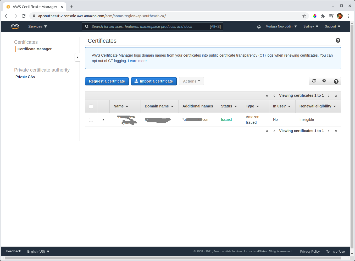Refresh the certificates list
This screenshot has height=261, width=355.
click(x=314, y=81)
